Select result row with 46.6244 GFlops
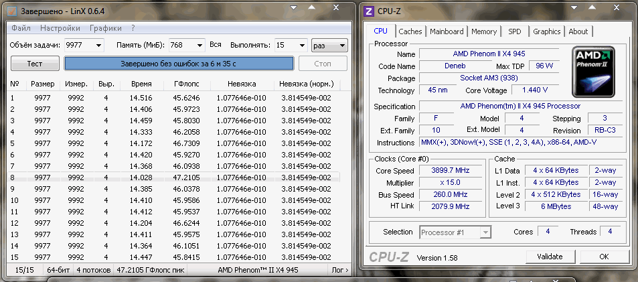This screenshot has height=282, width=638. pos(174,223)
